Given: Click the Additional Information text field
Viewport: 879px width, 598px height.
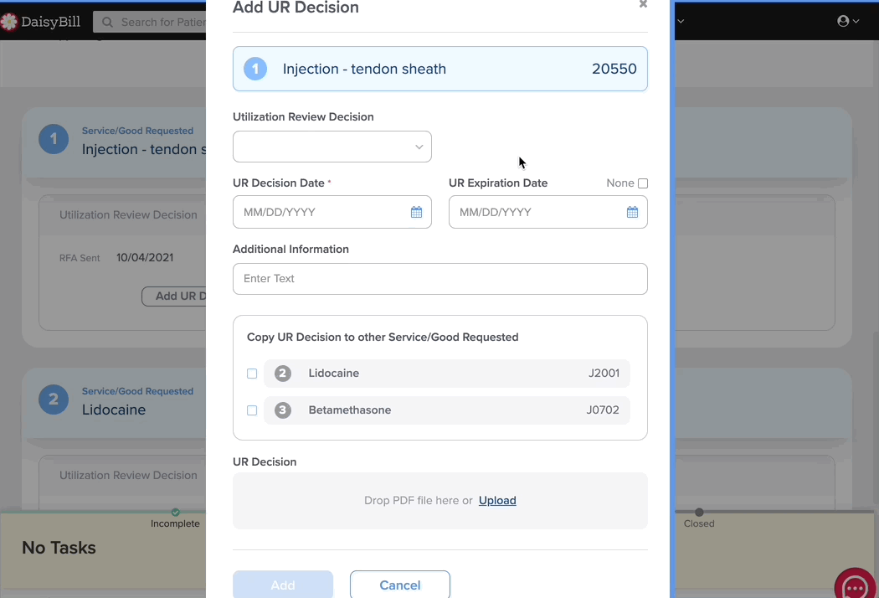Looking at the screenshot, I should click(x=440, y=279).
